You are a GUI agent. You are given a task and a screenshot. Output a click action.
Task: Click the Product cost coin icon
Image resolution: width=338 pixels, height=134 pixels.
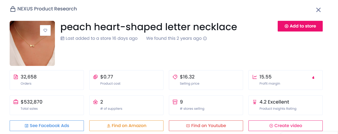(95, 77)
